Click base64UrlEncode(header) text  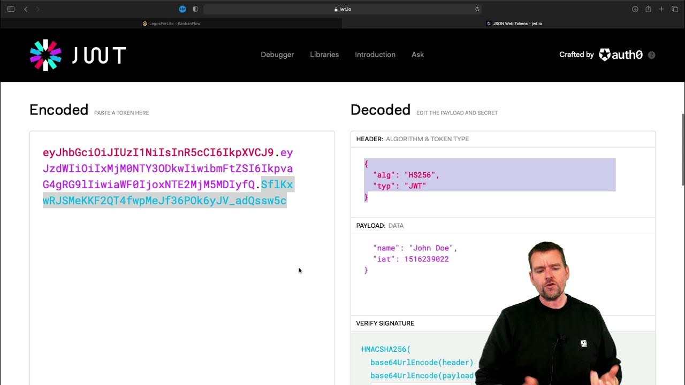tap(422, 363)
